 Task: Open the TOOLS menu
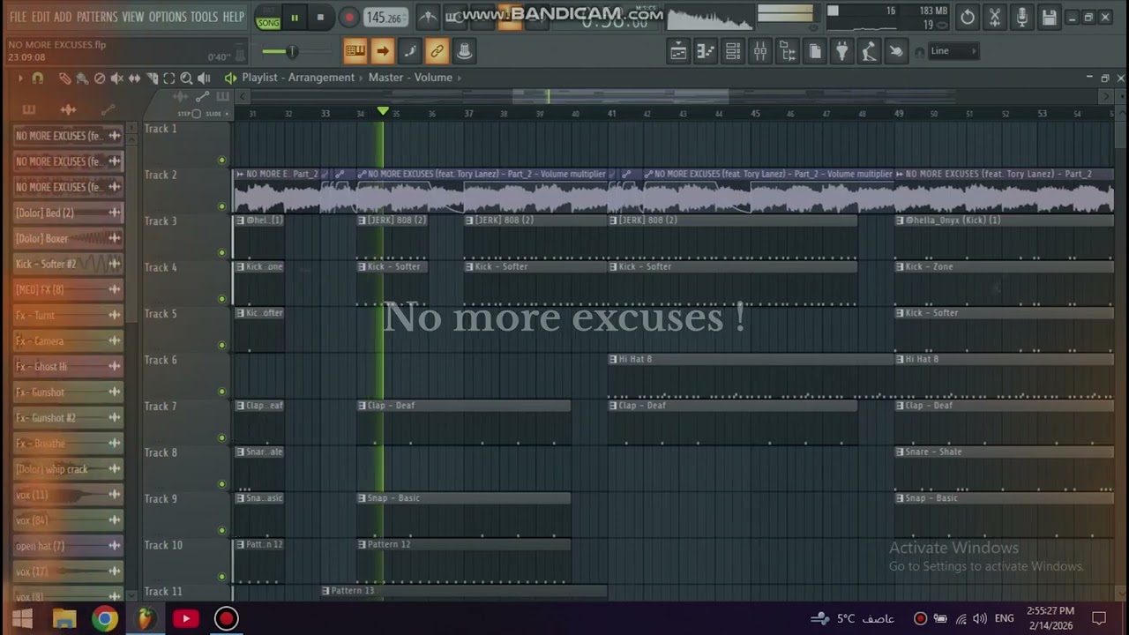[x=204, y=17]
